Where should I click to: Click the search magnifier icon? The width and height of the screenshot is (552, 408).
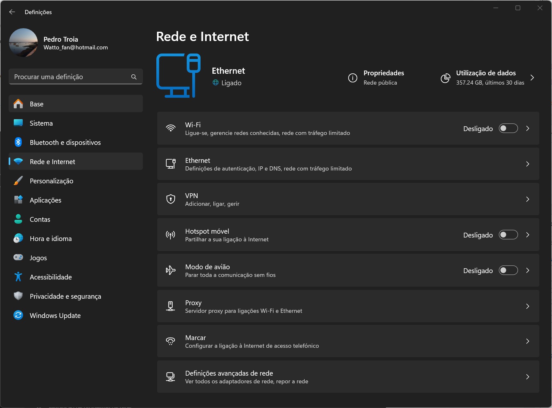click(134, 77)
